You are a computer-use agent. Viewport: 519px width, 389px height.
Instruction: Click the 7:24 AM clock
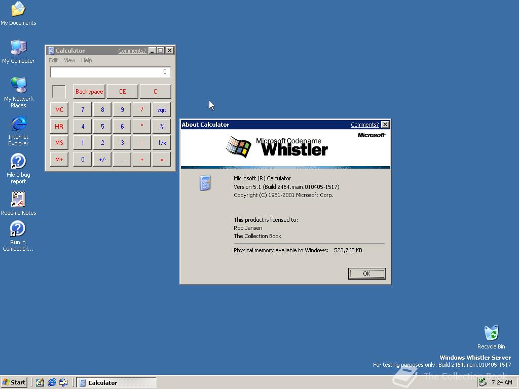[x=502, y=382]
